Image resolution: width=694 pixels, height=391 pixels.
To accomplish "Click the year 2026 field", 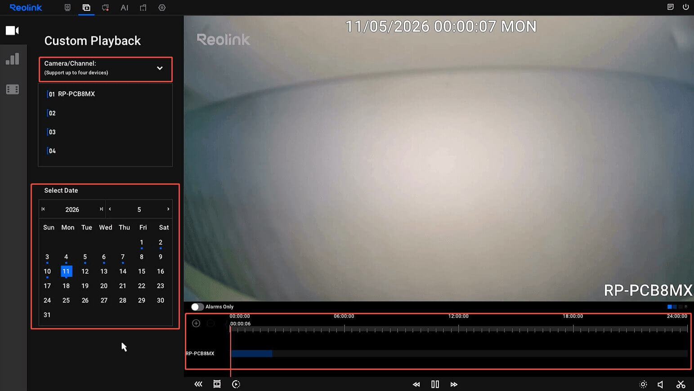I will 72,209.
